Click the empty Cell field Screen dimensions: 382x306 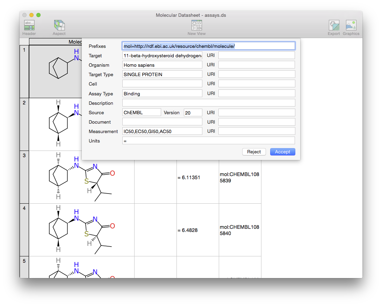[x=162, y=84]
